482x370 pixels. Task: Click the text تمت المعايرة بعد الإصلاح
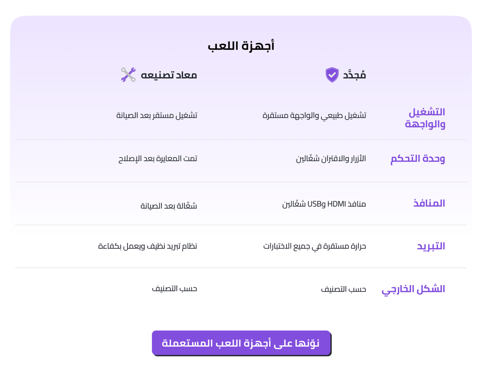158,159
